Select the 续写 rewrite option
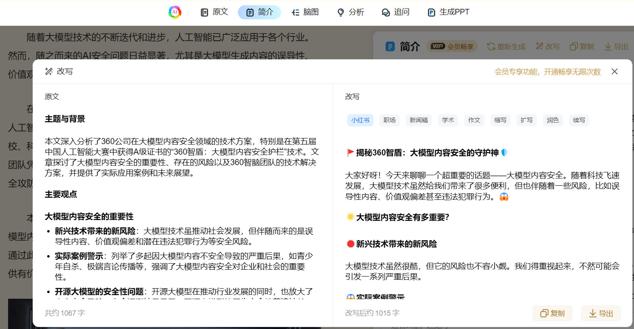634x329 pixels. 579,120
